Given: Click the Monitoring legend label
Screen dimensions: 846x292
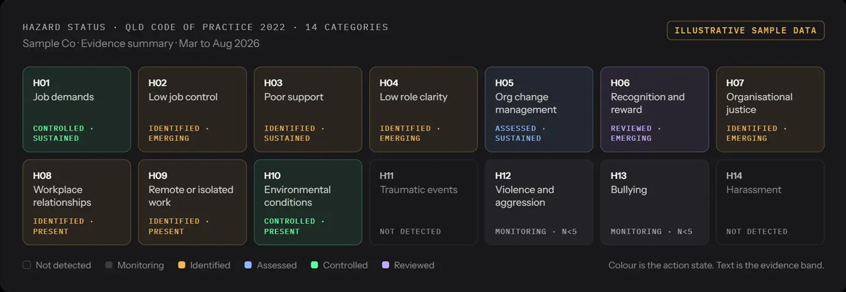Looking at the screenshot, I should click(x=141, y=265).
